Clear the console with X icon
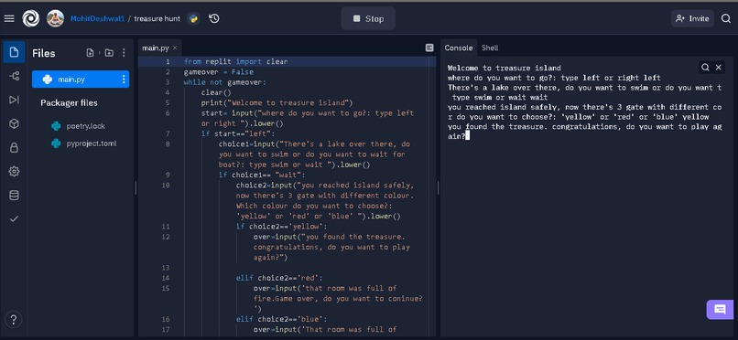The width and height of the screenshot is (738, 340). 718,68
